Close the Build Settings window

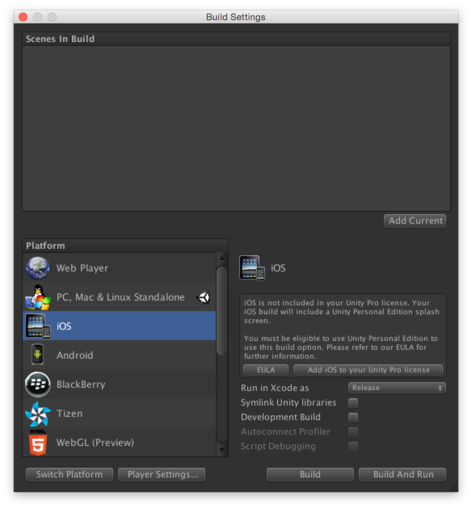tap(23, 17)
